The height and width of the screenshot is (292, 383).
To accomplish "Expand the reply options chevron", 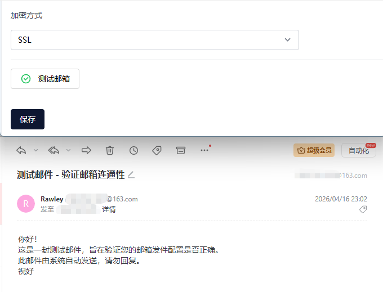I will 35,150.
